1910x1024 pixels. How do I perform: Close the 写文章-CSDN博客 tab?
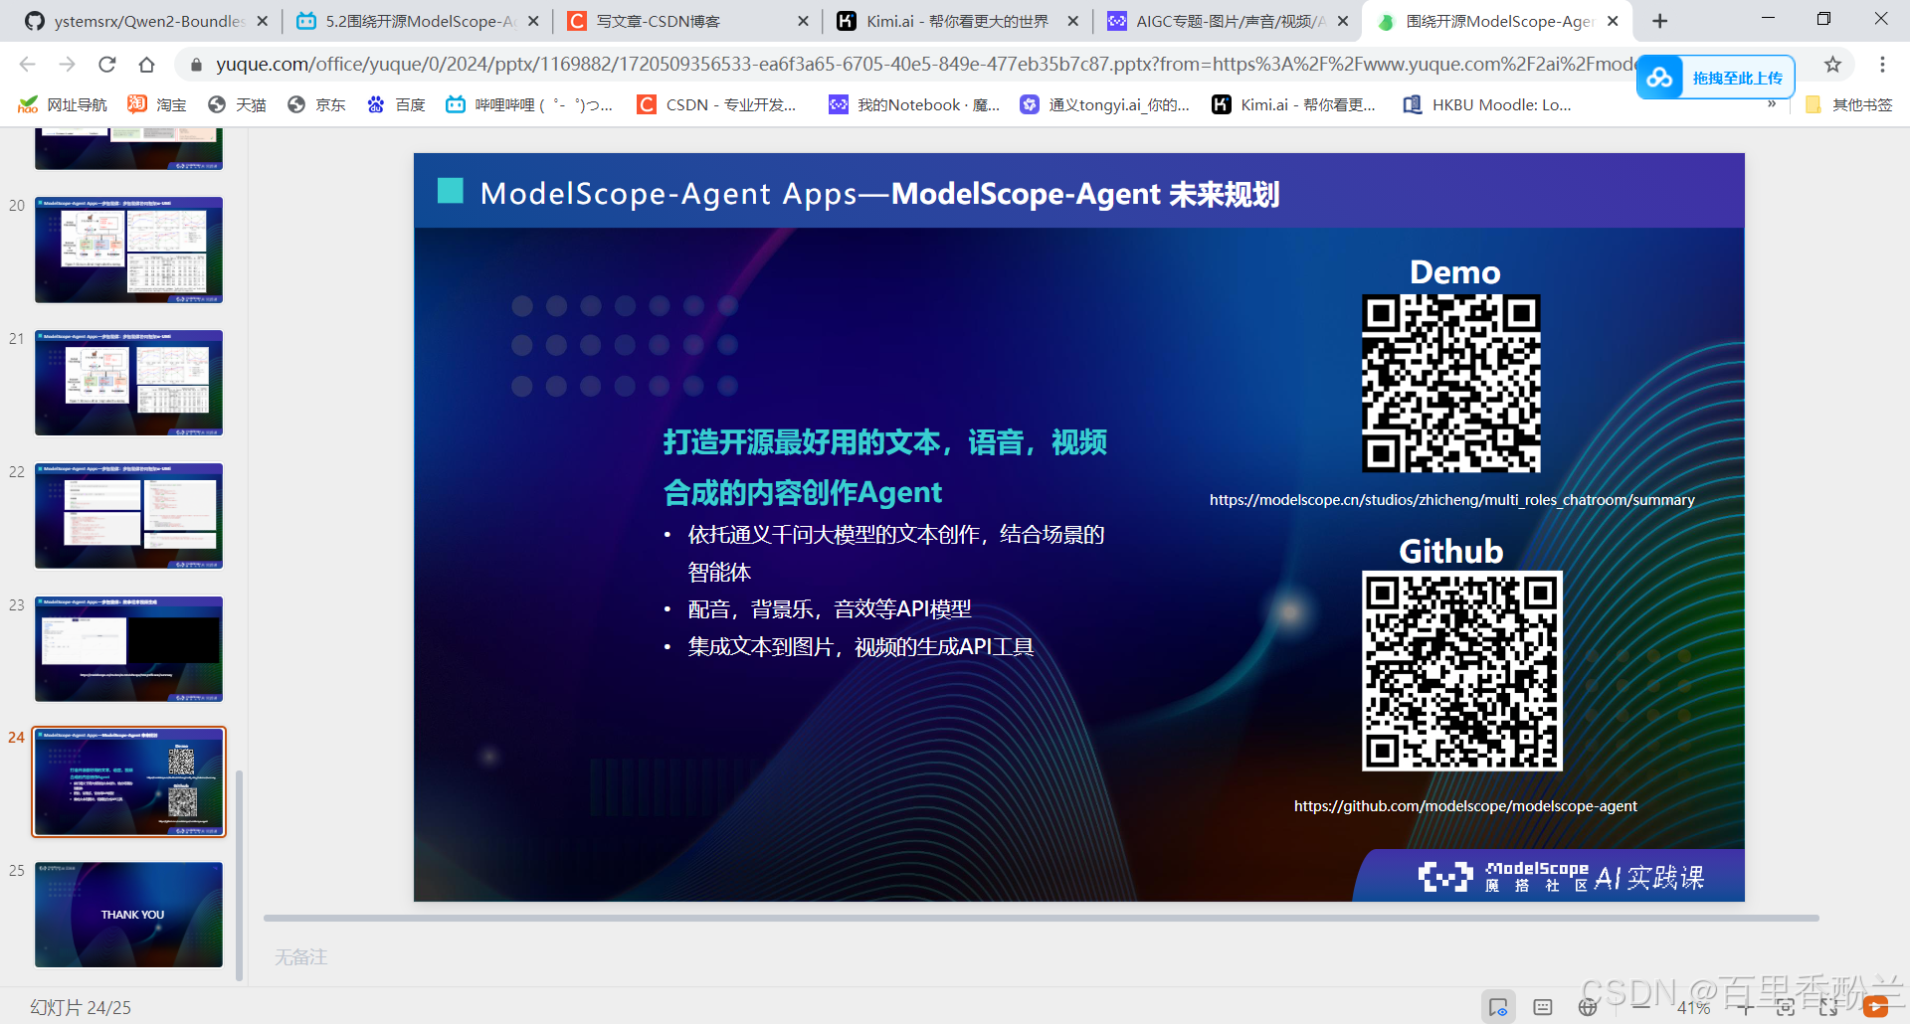[x=803, y=21]
